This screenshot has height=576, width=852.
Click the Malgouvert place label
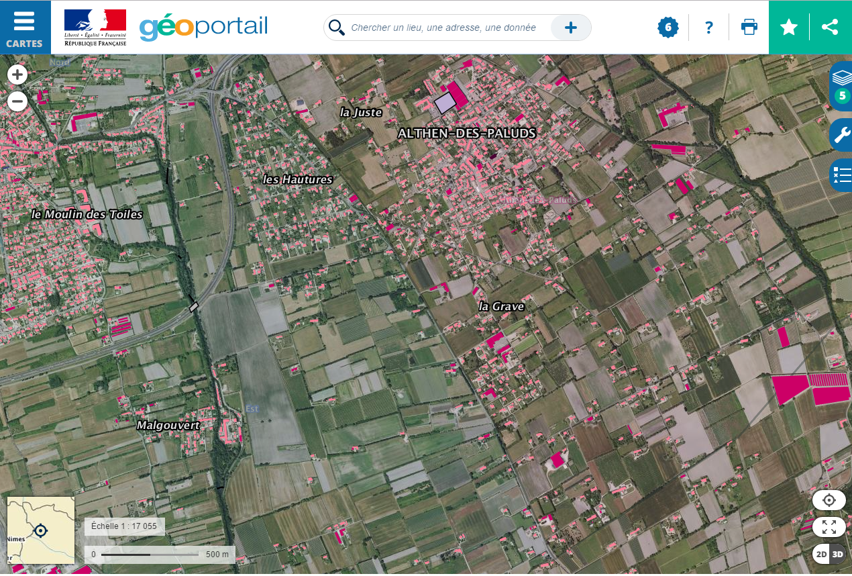(168, 426)
